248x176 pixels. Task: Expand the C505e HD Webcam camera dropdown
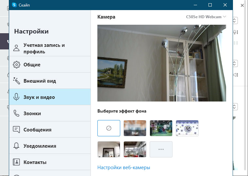(206, 17)
